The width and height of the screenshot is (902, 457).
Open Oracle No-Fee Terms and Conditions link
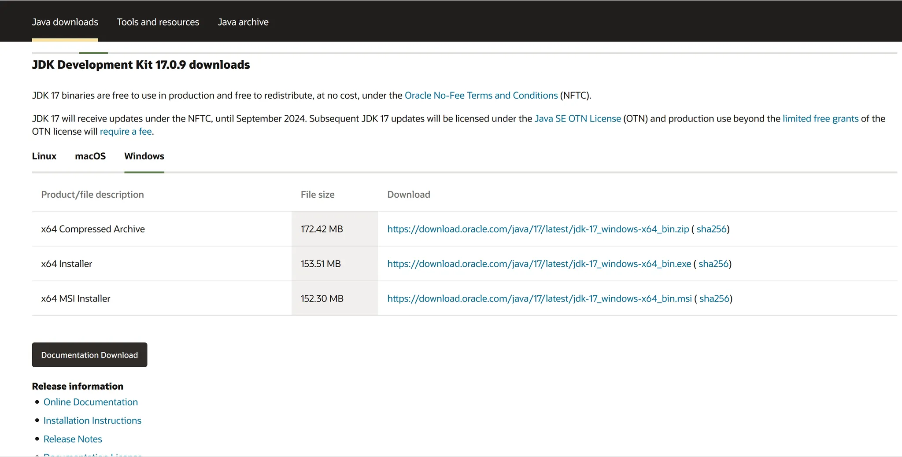(481, 96)
